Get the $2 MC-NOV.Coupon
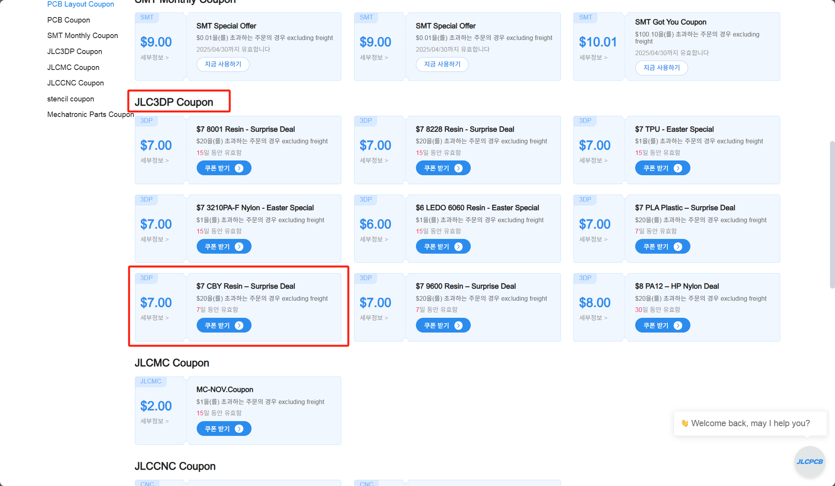Viewport: 835px width, 486px height. coord(224,429)
